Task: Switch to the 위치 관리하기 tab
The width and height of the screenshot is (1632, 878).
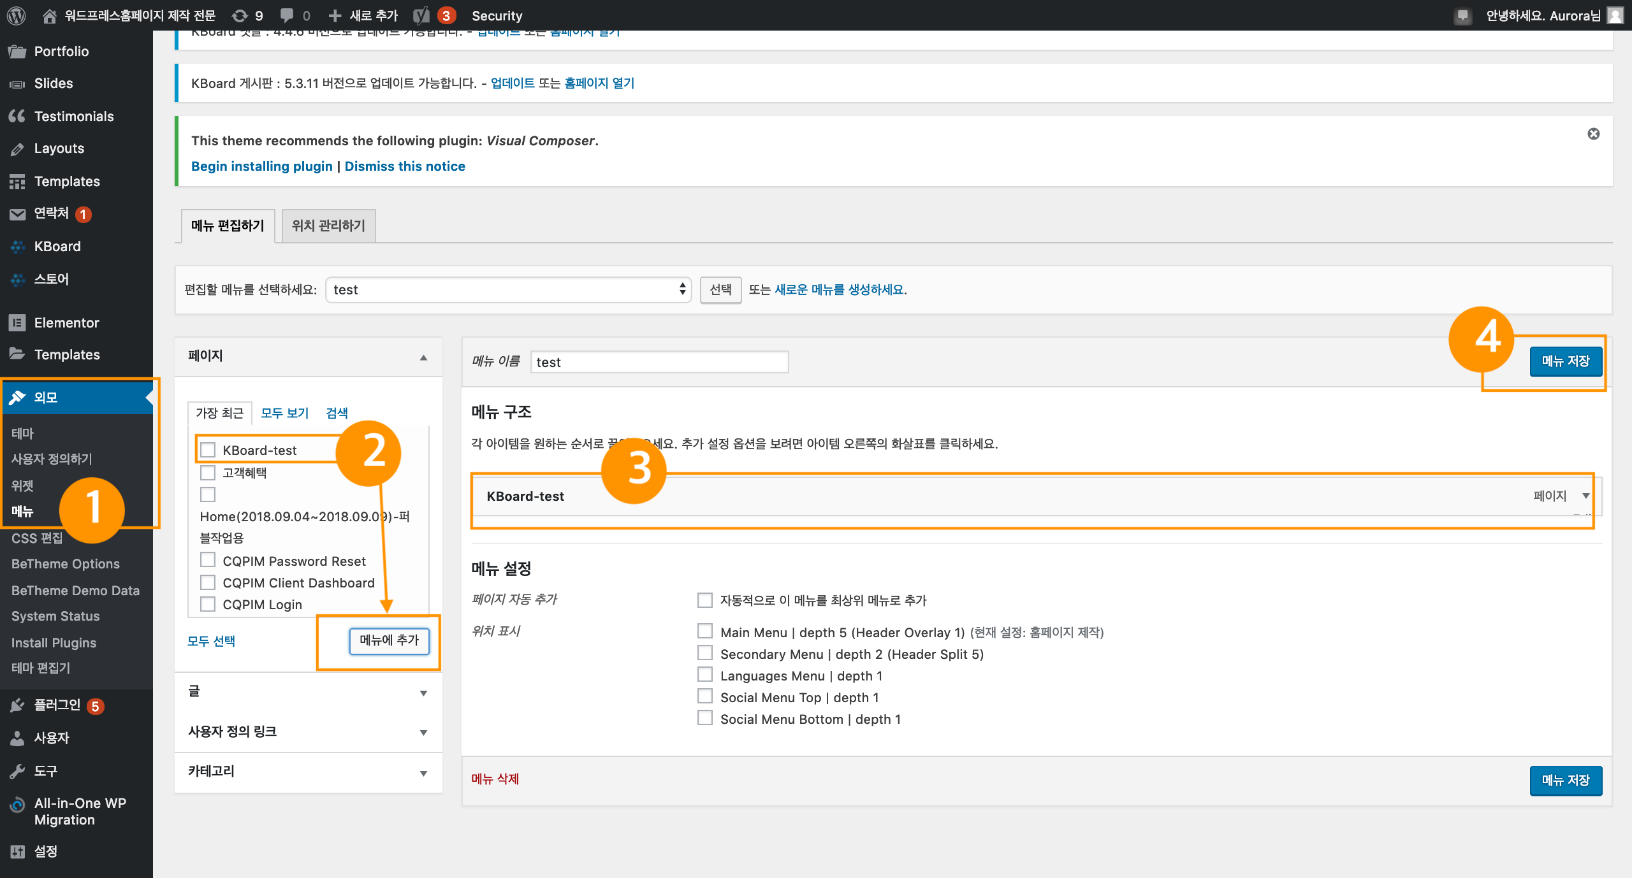Action: (328, 226)
